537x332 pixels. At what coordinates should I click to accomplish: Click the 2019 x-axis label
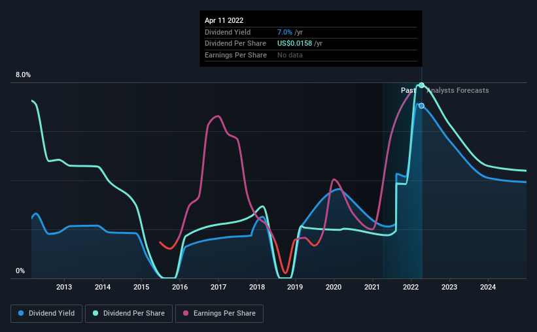pos(295,287)
